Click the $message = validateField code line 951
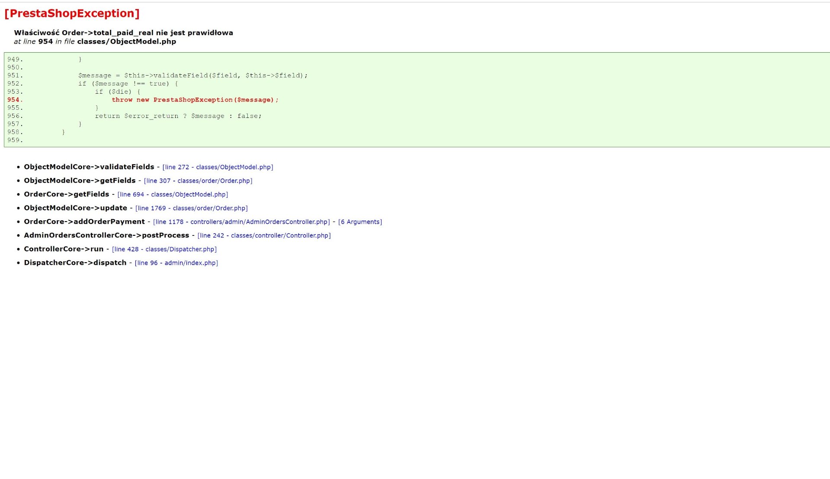 point(193,76)
